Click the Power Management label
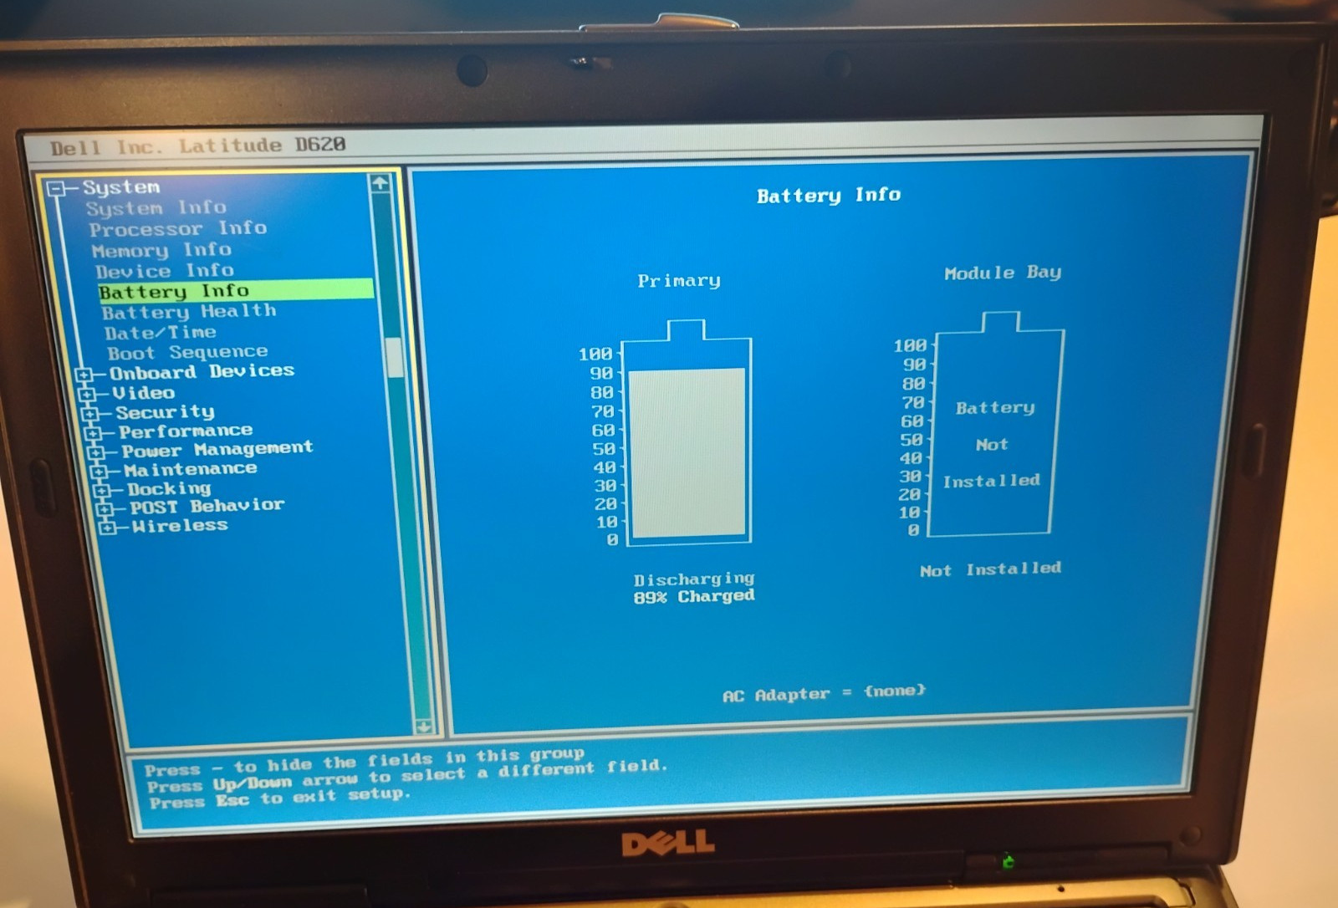This screenshot has height=908, width=1338. (x=217, y=450)
